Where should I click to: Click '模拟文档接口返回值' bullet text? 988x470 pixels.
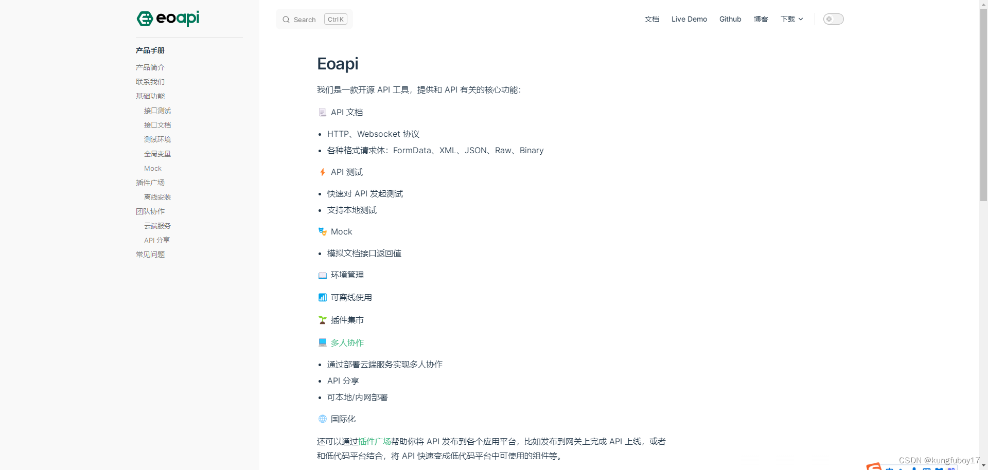[364, 253]
